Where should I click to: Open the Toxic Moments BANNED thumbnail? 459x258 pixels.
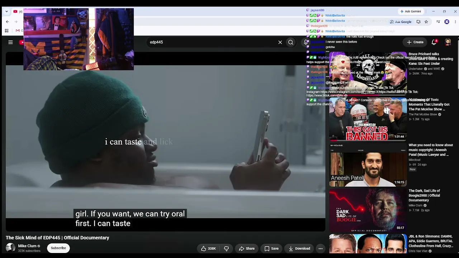pyautogui.click(x=368, y=119)
